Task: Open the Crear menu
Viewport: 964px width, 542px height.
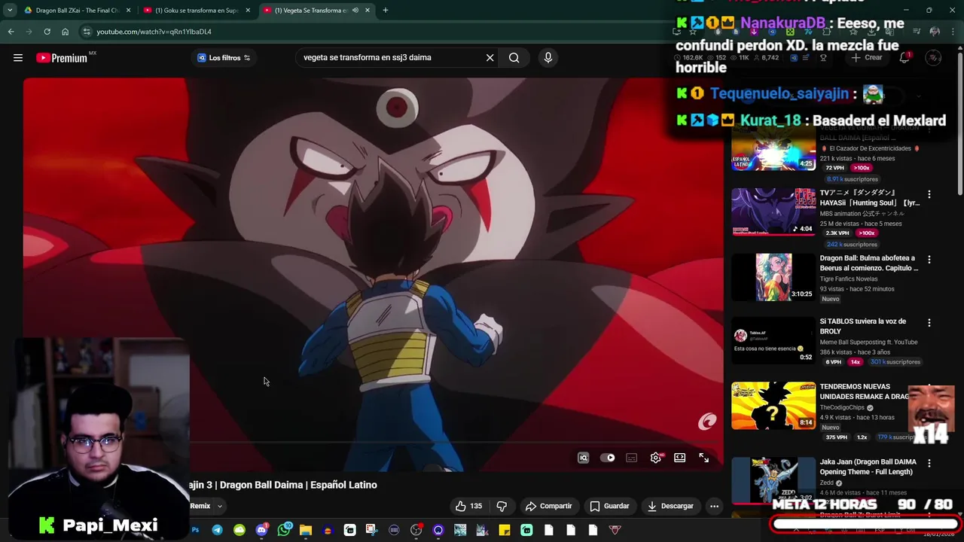Action: pos(866,58)
